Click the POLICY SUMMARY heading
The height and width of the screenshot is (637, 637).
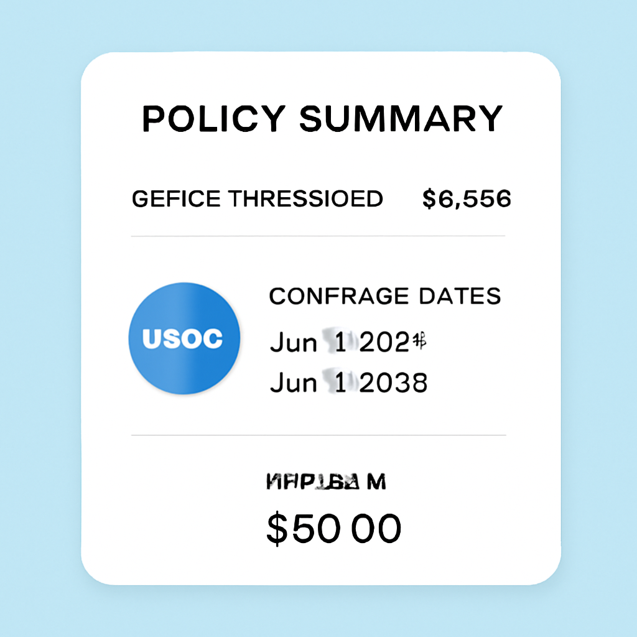322,118
